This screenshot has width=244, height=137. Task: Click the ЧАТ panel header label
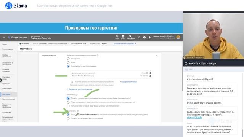(x=191, y=69)
